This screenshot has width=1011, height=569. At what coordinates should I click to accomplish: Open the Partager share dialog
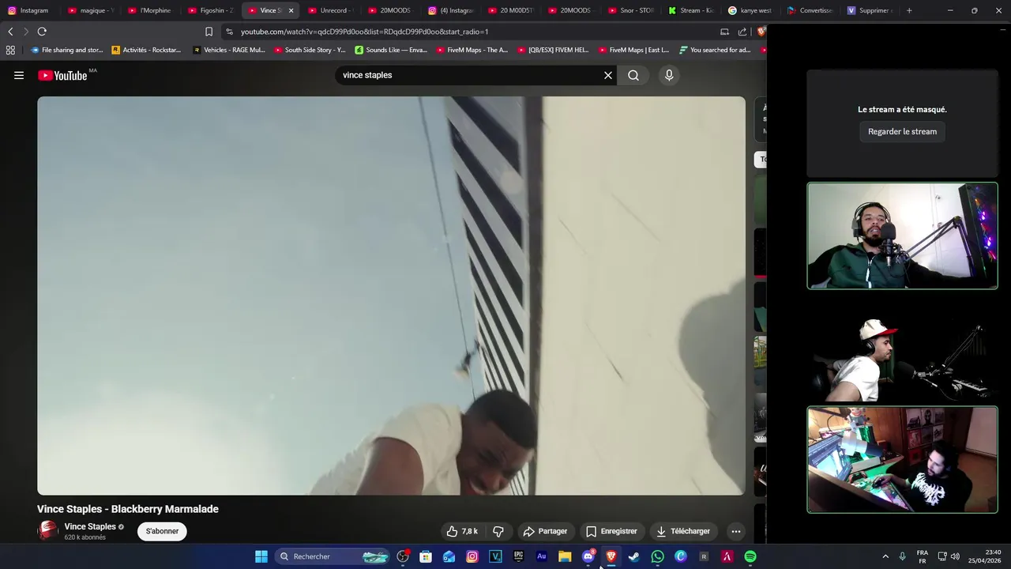click(x=545, y=531)
